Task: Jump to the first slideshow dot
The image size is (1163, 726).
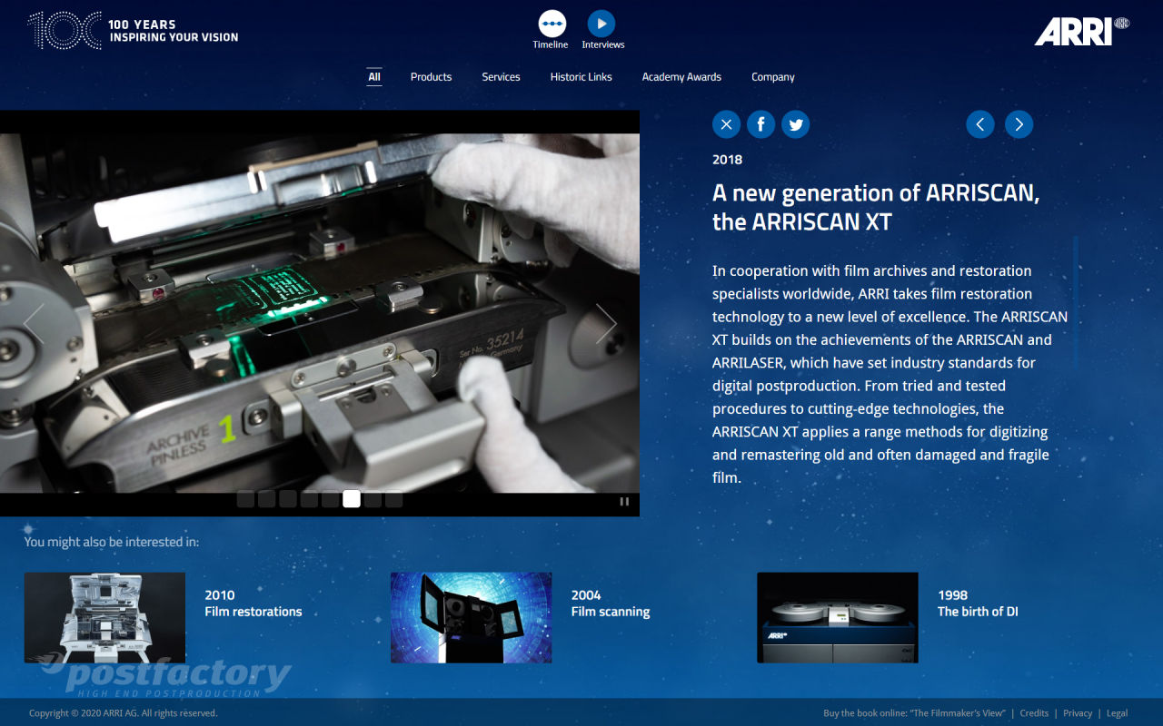Action: [x=245, y=499]
